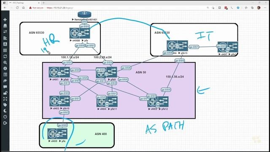Viewport: 270px width, 152px height.
Task: Click the ASN 50 text label
Action: click(140, 72)
